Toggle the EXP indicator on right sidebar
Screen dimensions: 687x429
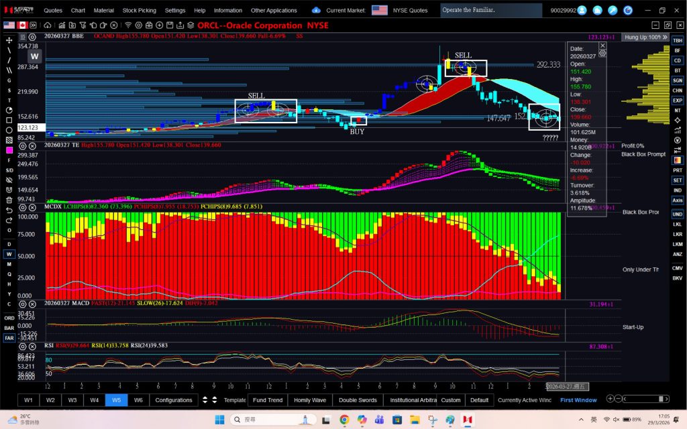tap(678, 101)
